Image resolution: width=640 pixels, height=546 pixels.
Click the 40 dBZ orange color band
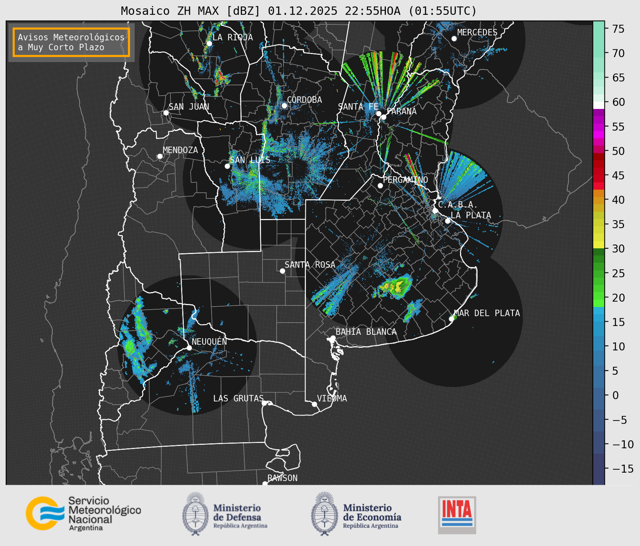click(x=599, y=200)
